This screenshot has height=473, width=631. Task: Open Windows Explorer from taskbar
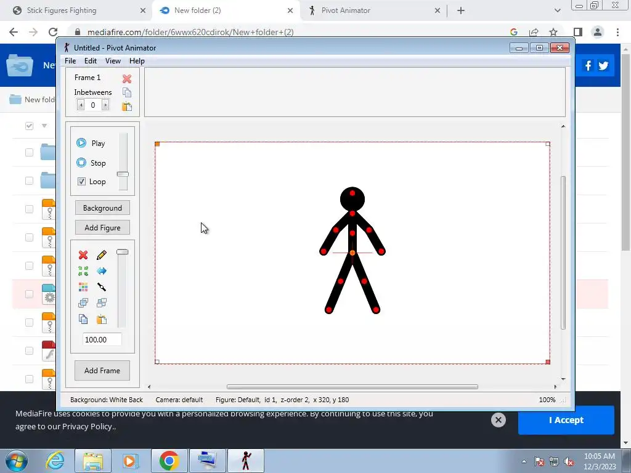pyautogui.click(x=93, y=461)
